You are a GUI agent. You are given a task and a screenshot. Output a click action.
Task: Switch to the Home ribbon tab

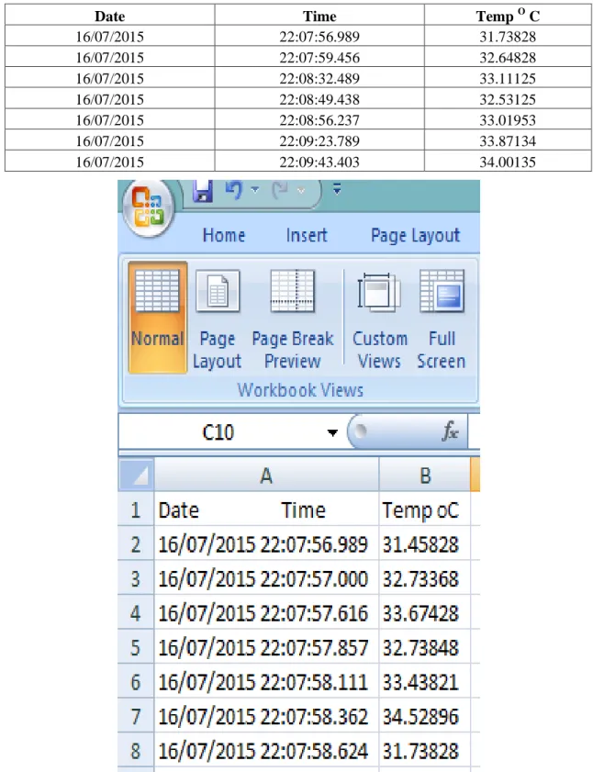[224, 235]
